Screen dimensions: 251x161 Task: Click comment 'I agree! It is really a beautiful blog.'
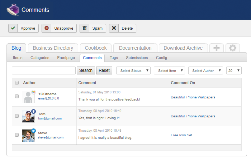105,138
